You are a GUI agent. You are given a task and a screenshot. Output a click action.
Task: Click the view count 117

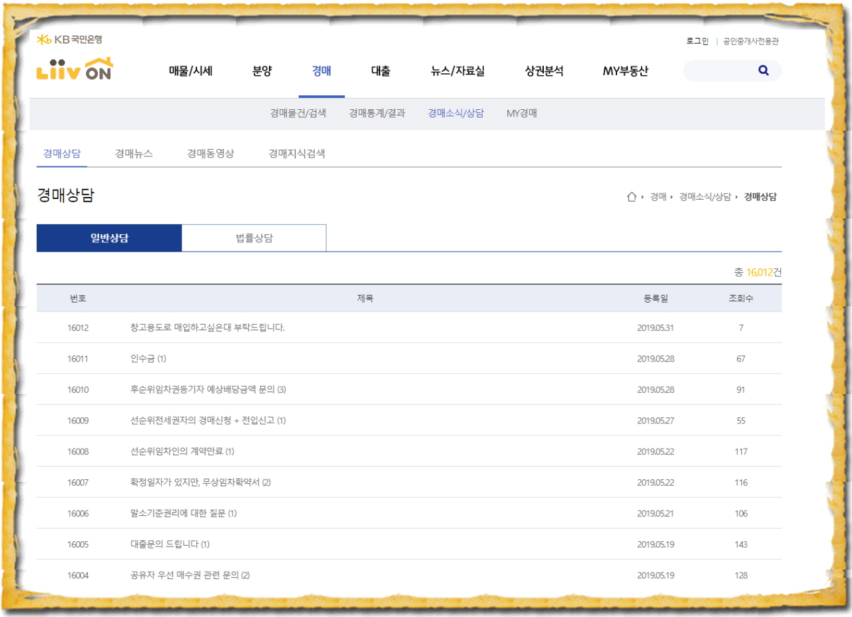point(741,452)
